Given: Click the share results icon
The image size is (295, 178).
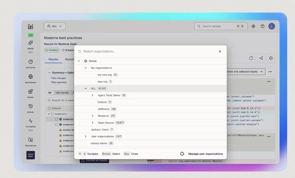Looking at the screenshot, I should (261, 58).
